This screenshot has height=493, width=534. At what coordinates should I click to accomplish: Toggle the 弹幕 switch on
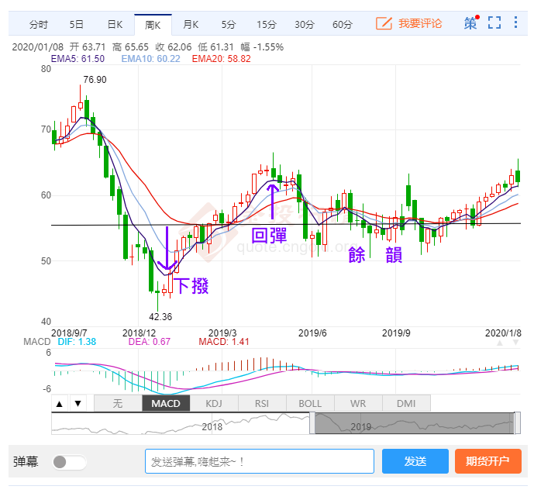[x=69, y=462]
